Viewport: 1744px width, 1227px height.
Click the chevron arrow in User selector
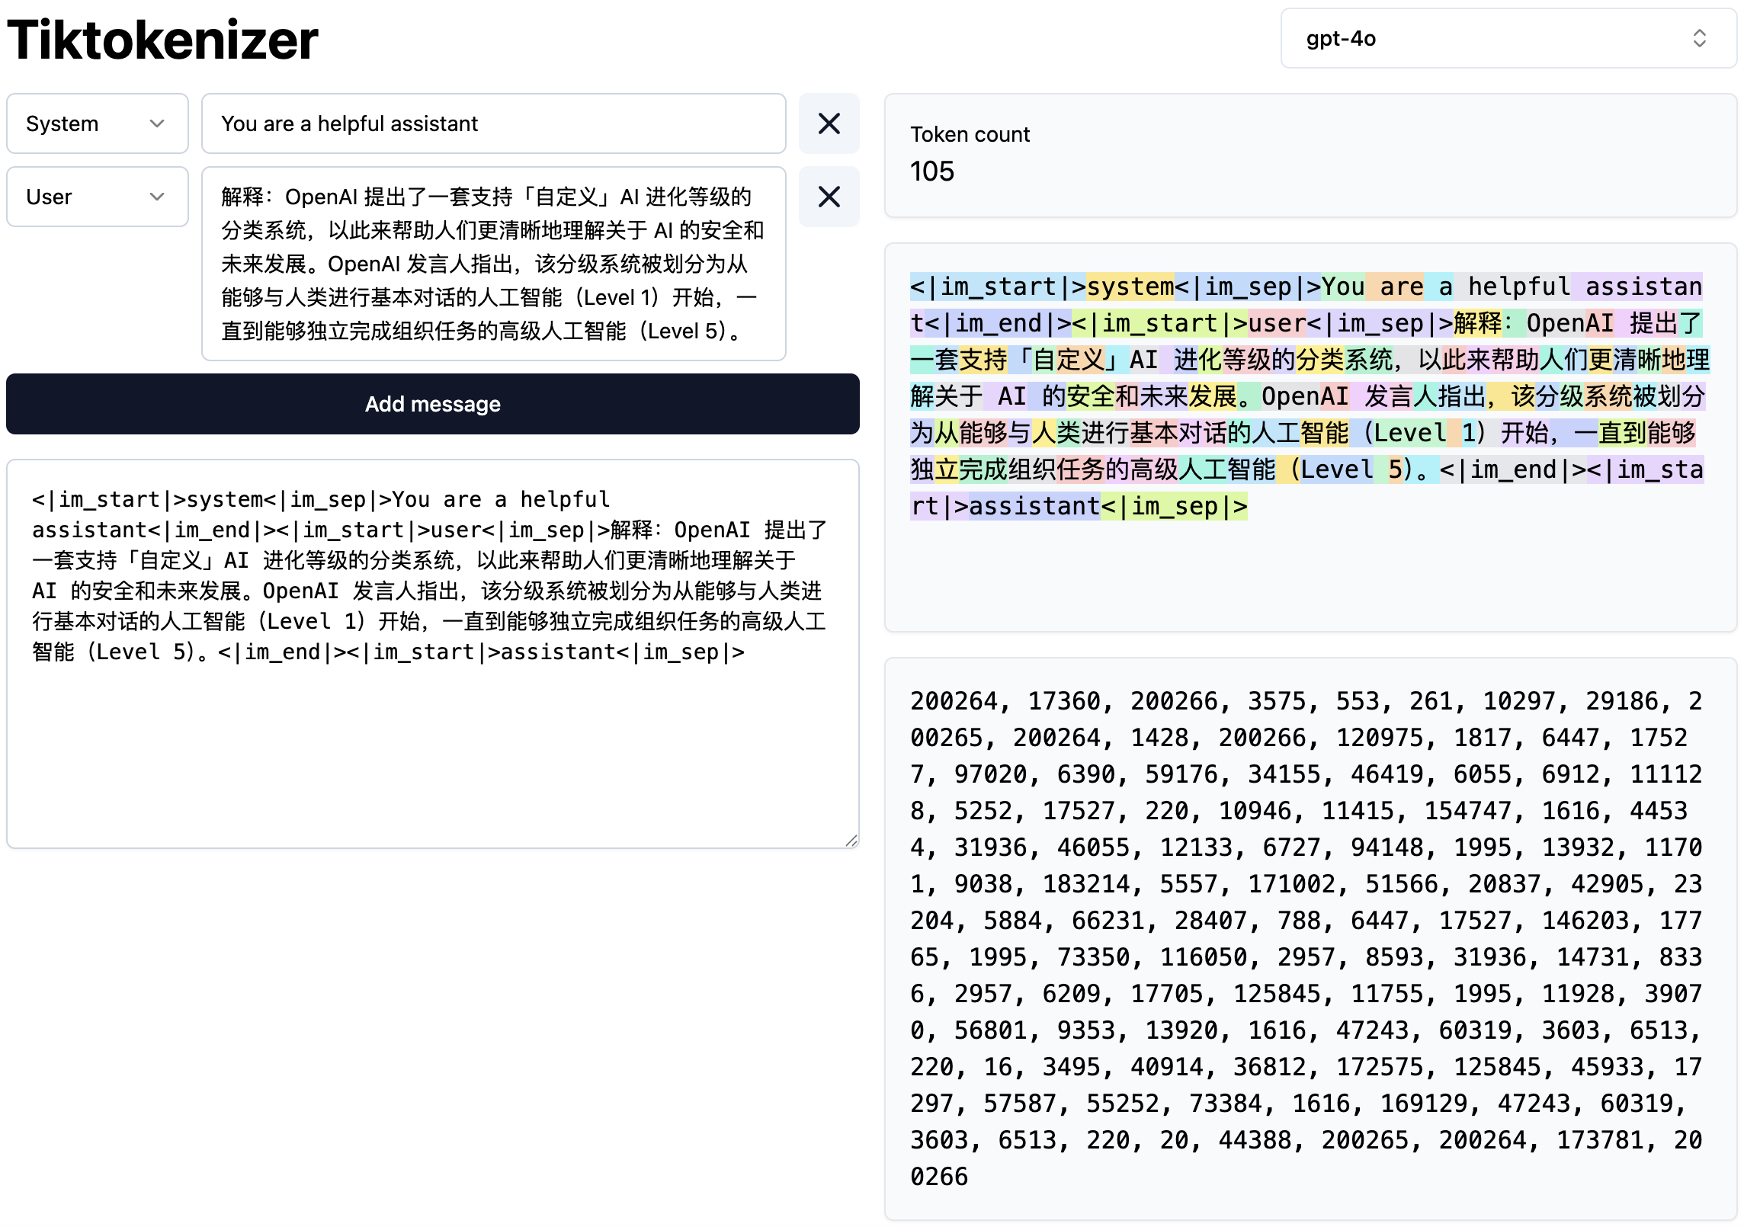coord(157,197)
